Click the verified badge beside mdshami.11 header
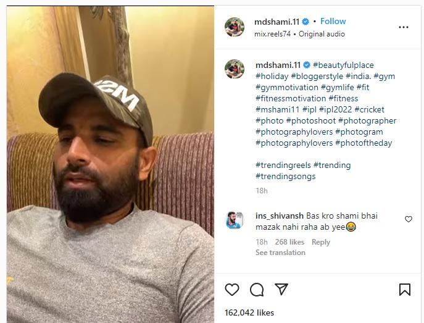Screen dimensions: 424x323 coord(306,22)
